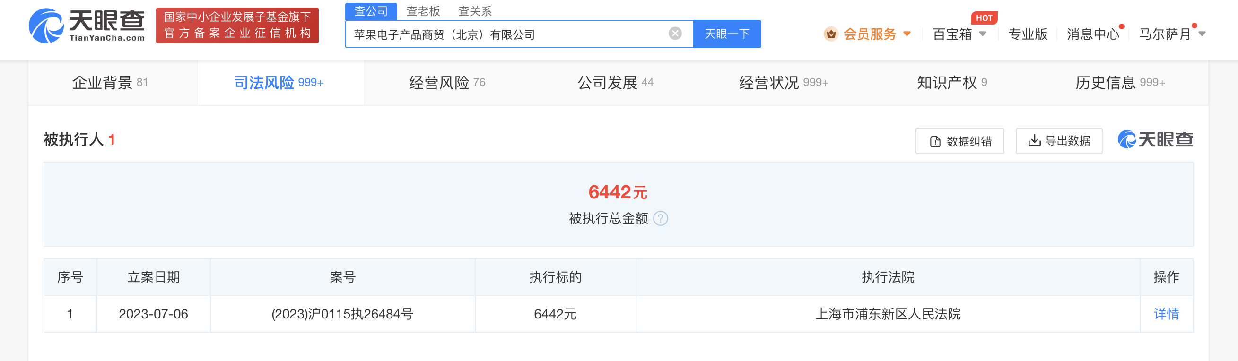Screen dimensions: 1238x361
Task: Click the 立案日期 column header
Action: (x=153, y=277)
